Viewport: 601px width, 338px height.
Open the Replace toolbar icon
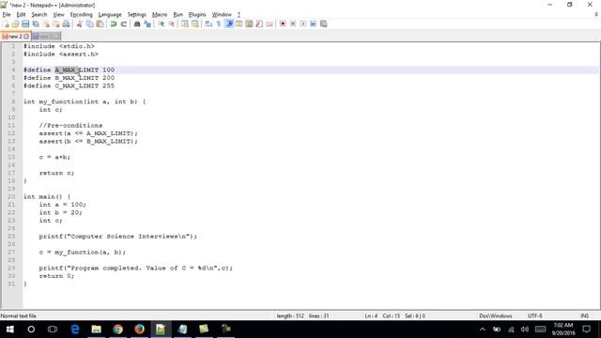(x=147, y=23)
